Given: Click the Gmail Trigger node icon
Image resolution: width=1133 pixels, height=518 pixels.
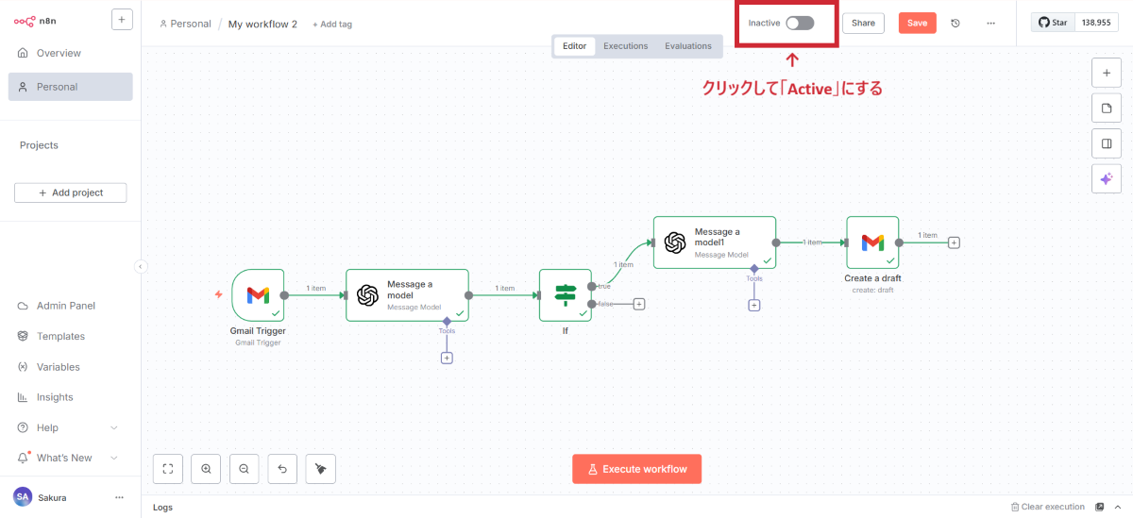Looking at the screenshot, I should [258, 294].
